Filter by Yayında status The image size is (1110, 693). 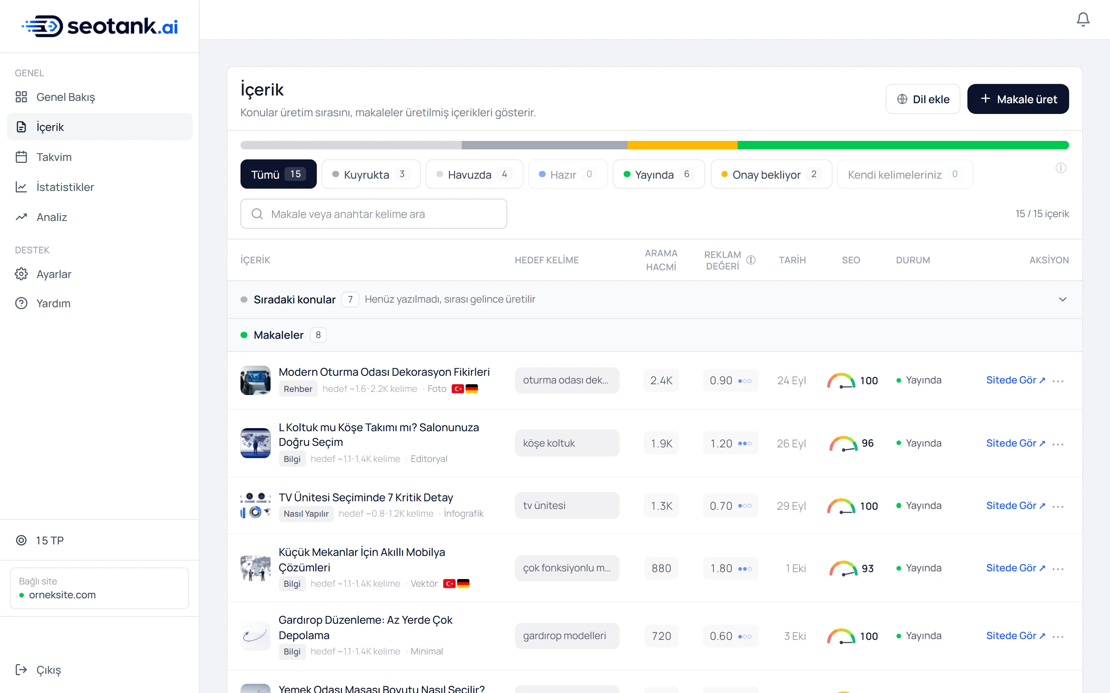tap(659, 174)
